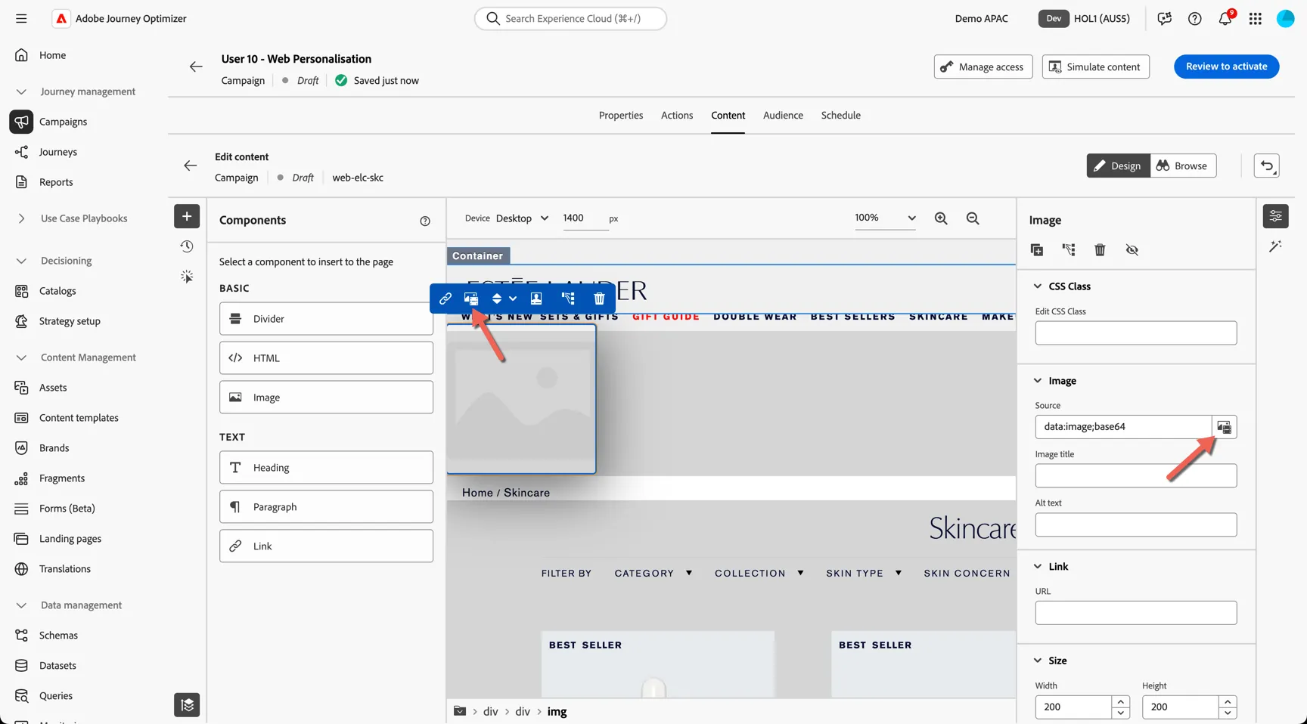Open the notifications bell
Viewport: 1307px width, 724px height.
click(x=1225, y=18)
